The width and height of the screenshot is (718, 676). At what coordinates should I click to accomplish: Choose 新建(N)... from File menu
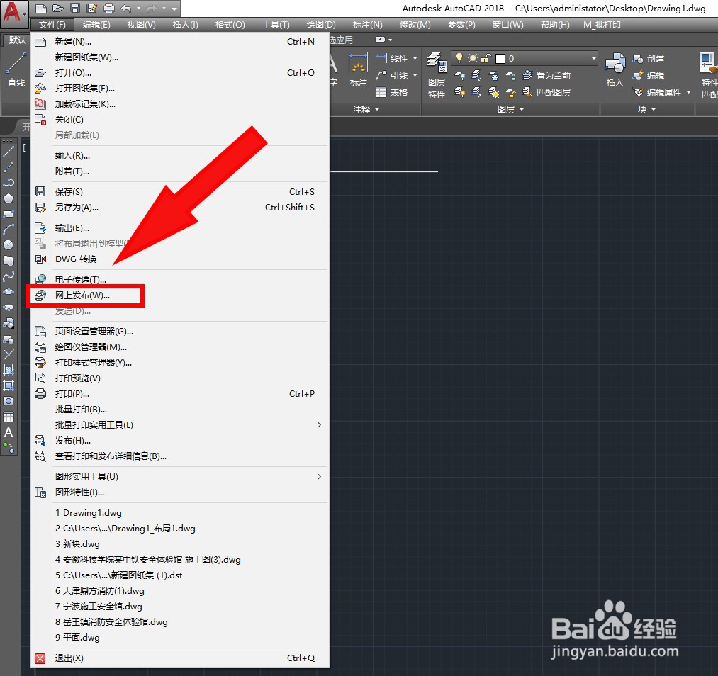point(180,42)
